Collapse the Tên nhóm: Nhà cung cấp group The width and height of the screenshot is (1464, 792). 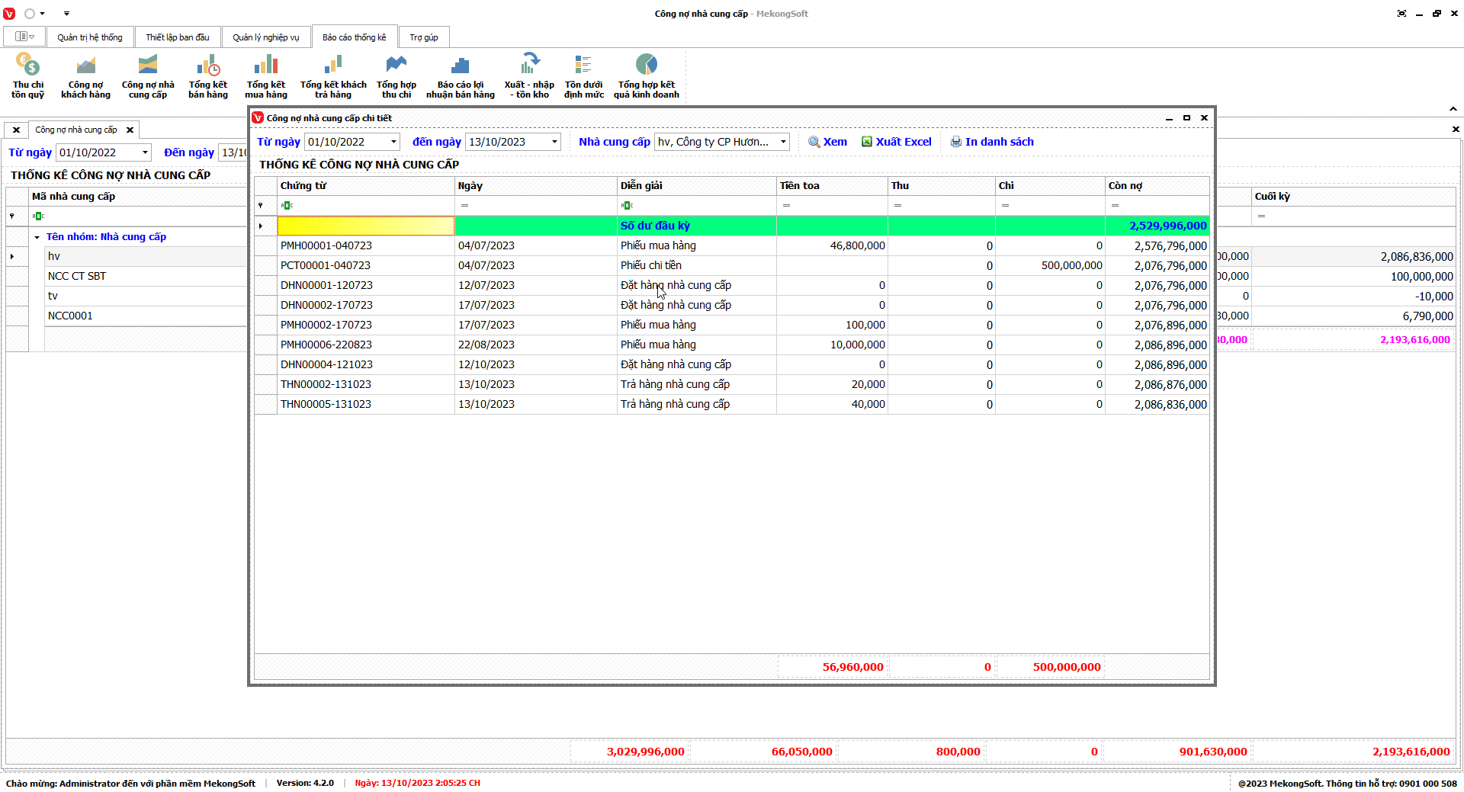point(37,237)
